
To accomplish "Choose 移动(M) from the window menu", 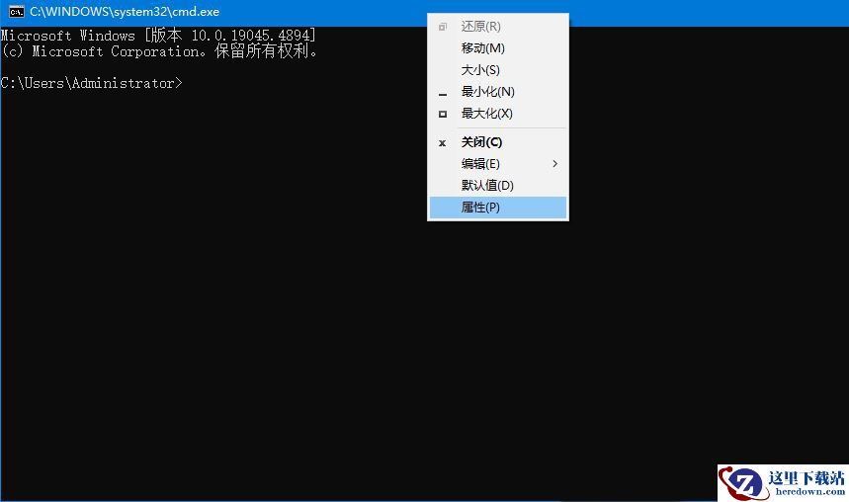I will (x=497, y=48).
